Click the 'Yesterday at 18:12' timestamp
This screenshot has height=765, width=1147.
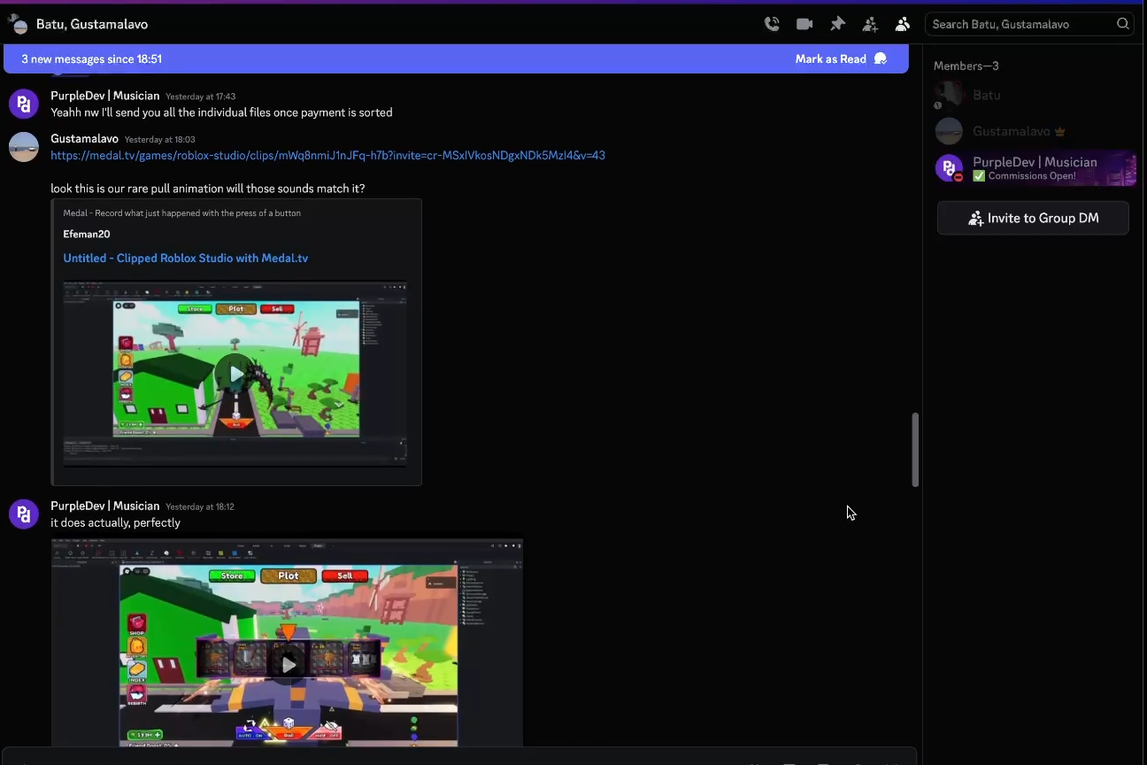tap(201, 507)
